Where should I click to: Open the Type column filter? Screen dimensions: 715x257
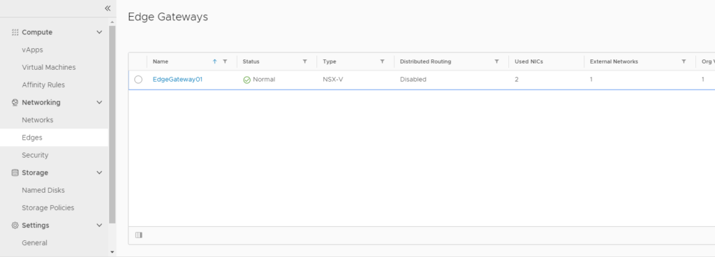[x=382, y=61]
